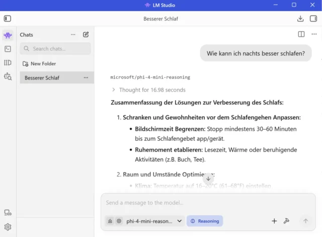
Task: Click the New Folder button
Action: click(x=39, y=64)
